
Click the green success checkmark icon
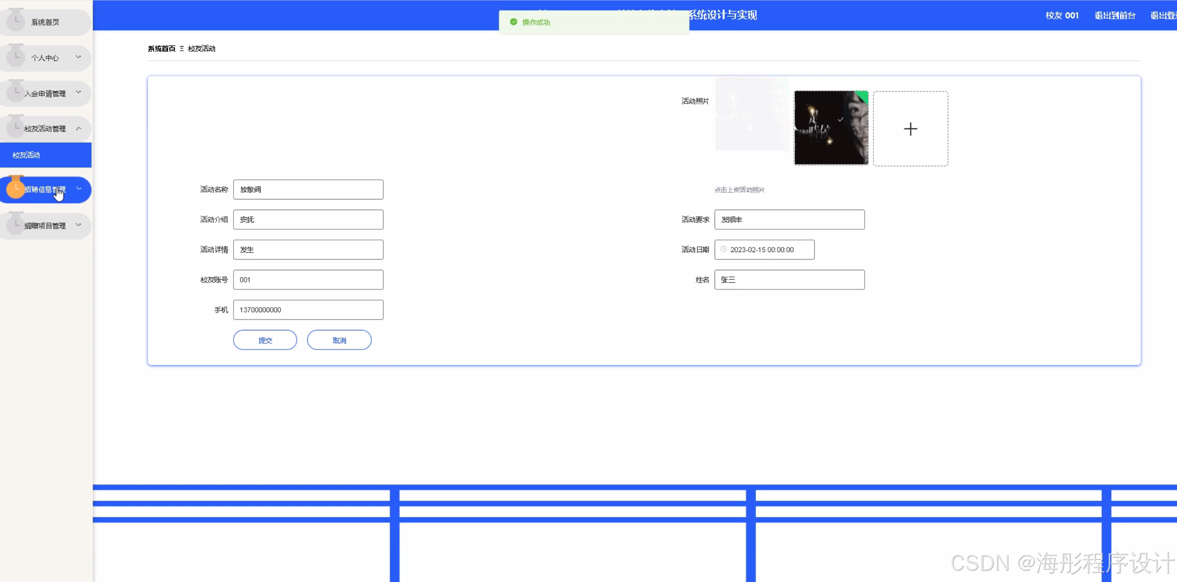pyautogui.click(x=513, y=22)
